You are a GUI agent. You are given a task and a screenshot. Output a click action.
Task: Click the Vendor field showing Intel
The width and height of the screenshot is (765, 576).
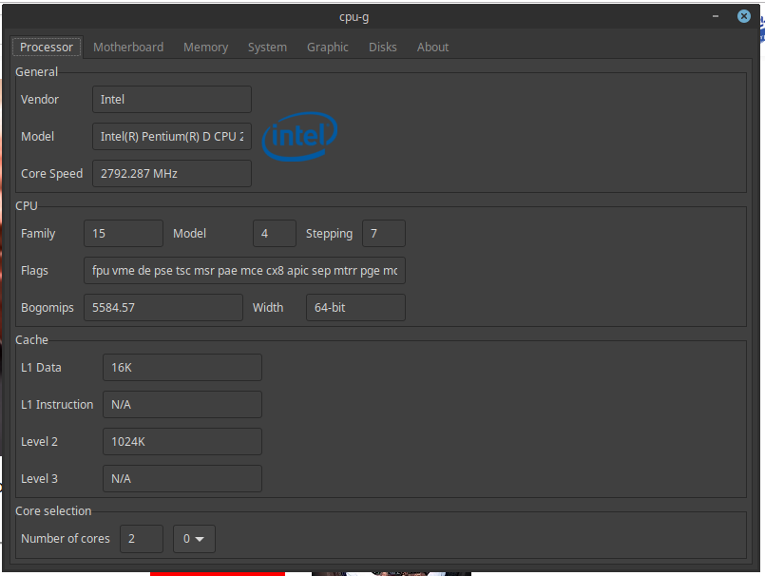pyautogui.click(x=172, y=100)
